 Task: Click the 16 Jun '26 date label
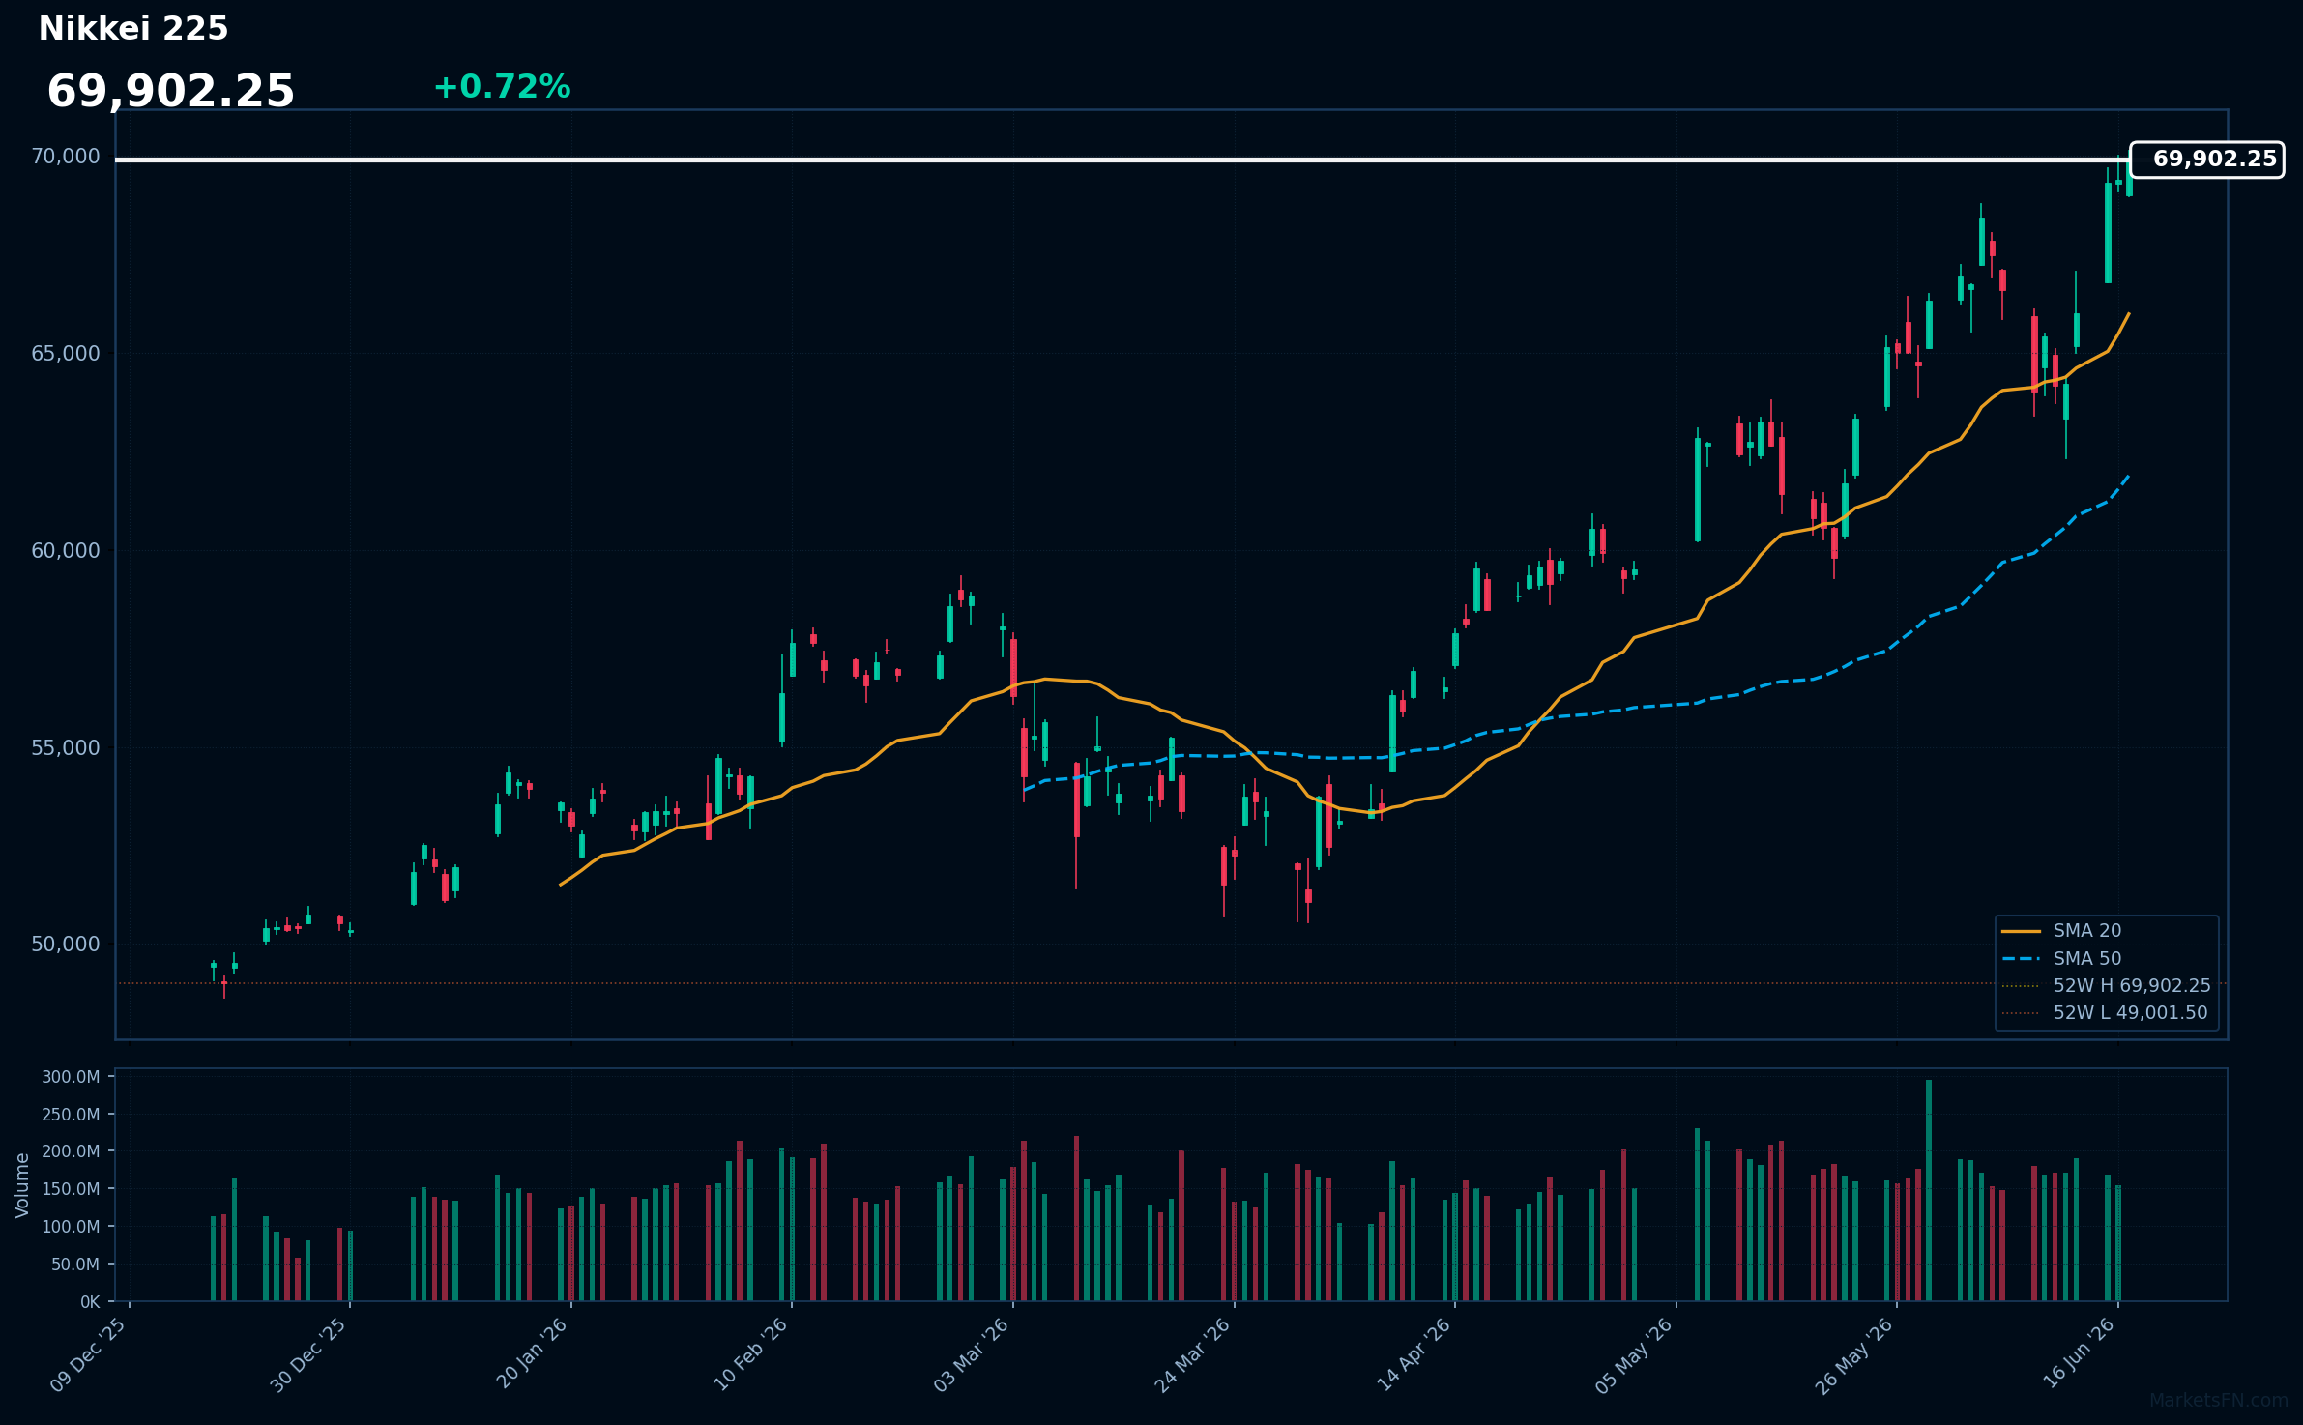click(x=2079, y=1354)
